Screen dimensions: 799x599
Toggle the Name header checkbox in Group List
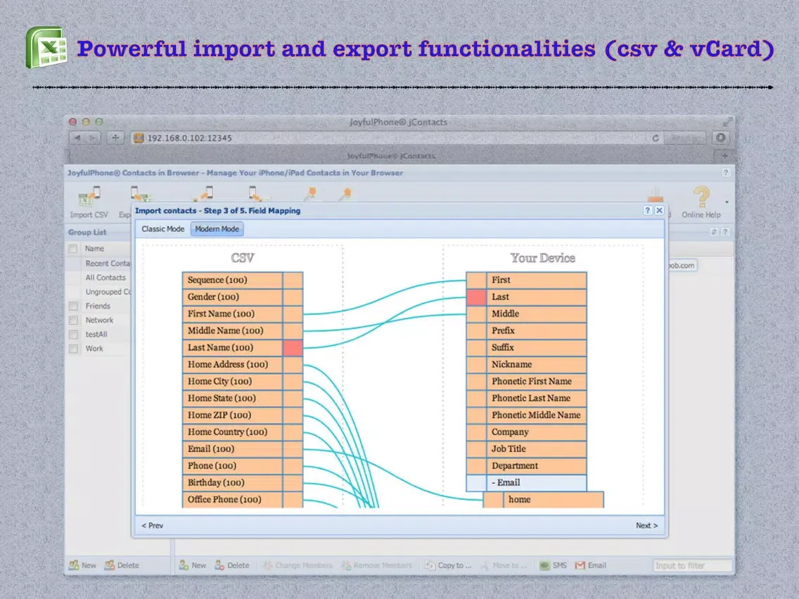click(73, 249)
